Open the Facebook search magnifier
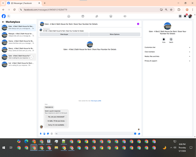Image resolution: width=196 pixels, height=157 pixels. (9, 16)
